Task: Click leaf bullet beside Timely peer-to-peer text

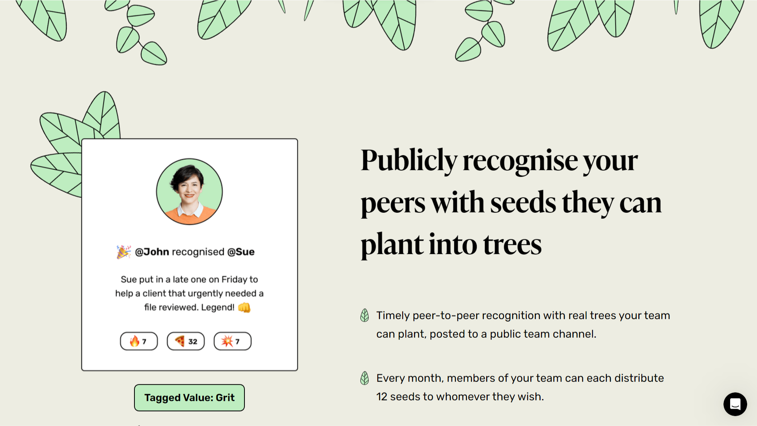Action: pyautogui.click(x=365, y=315)
